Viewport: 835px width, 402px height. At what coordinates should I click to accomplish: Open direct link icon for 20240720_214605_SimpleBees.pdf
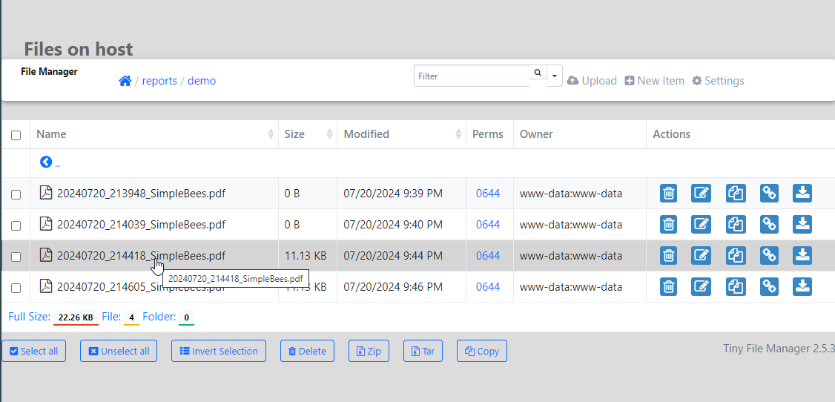click(768, 287)
